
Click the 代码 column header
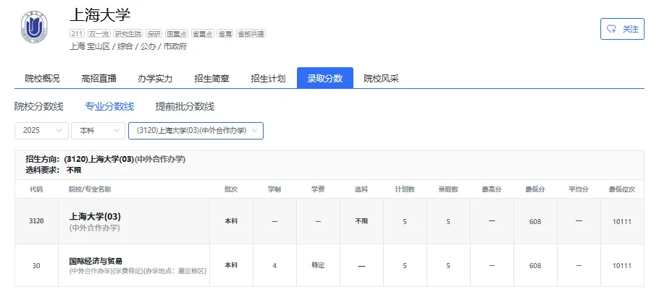[x=36, y=189]
